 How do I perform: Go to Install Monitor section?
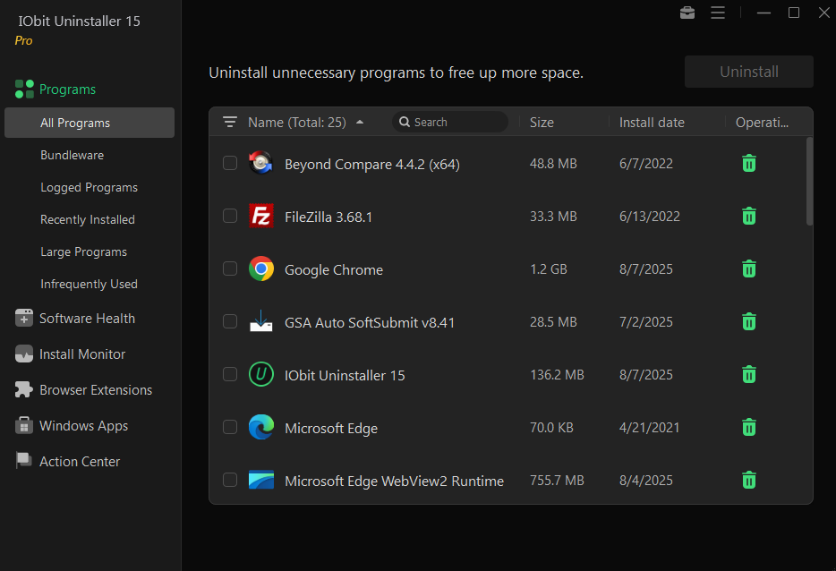coord(82,354)
